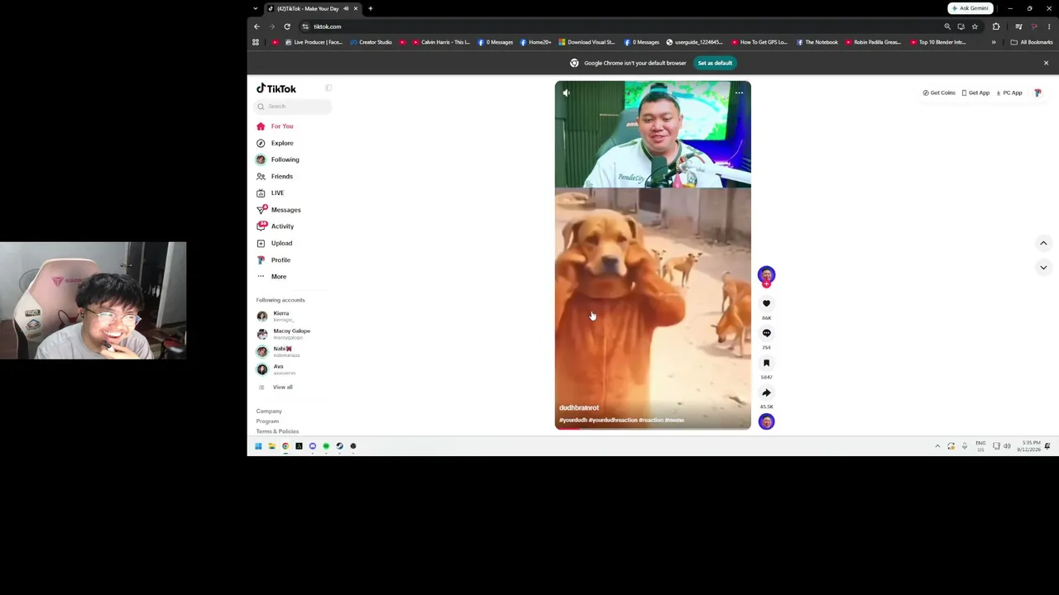The width and height of the screenshot is (1059, 595).
Task: Open a new tab with plus icon
Action: pos(370,8)
